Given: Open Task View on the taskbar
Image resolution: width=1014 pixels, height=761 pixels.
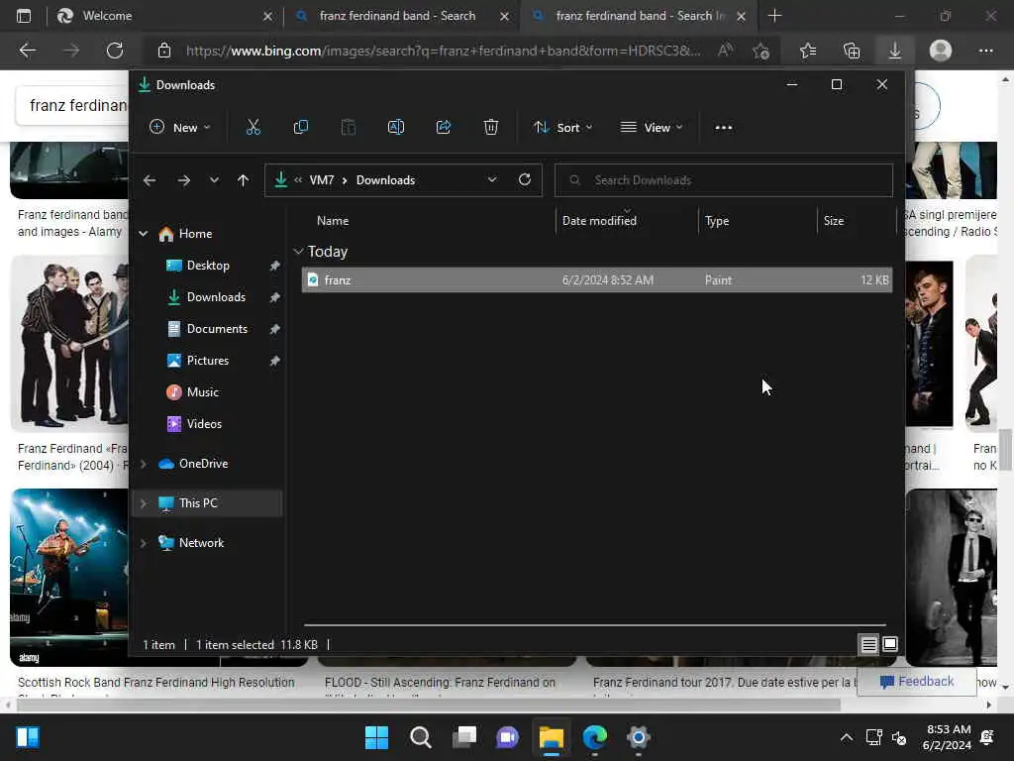Looking at the screenshot, I should 463,737.
